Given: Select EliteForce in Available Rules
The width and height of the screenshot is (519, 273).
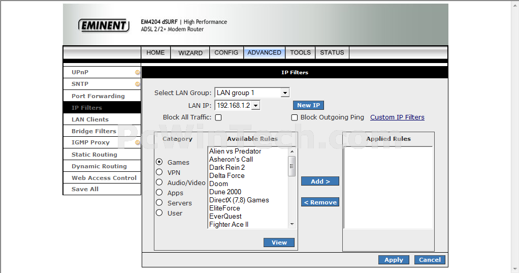Looking at the screenshot, I should point(248,208).
